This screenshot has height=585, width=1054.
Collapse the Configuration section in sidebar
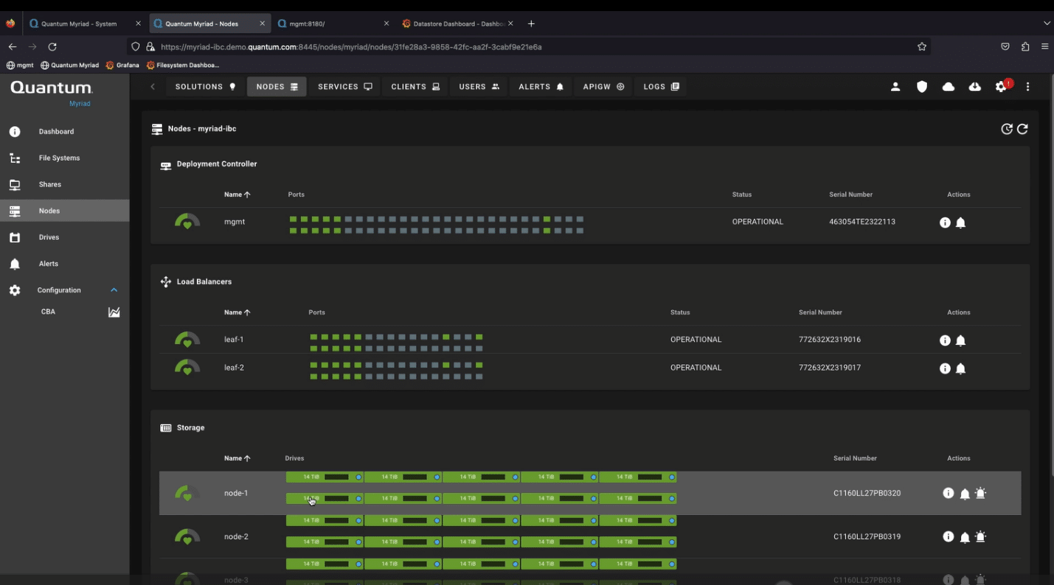(114, 290)
